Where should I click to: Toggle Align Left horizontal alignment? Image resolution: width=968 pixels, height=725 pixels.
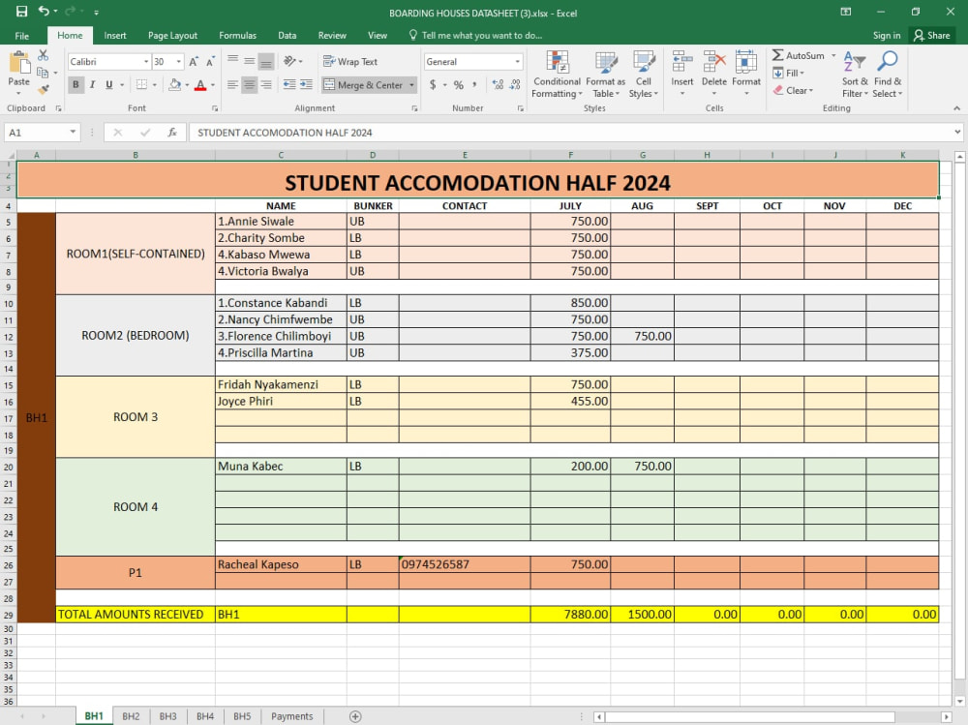pyautogui.click(x=232, y=84)
